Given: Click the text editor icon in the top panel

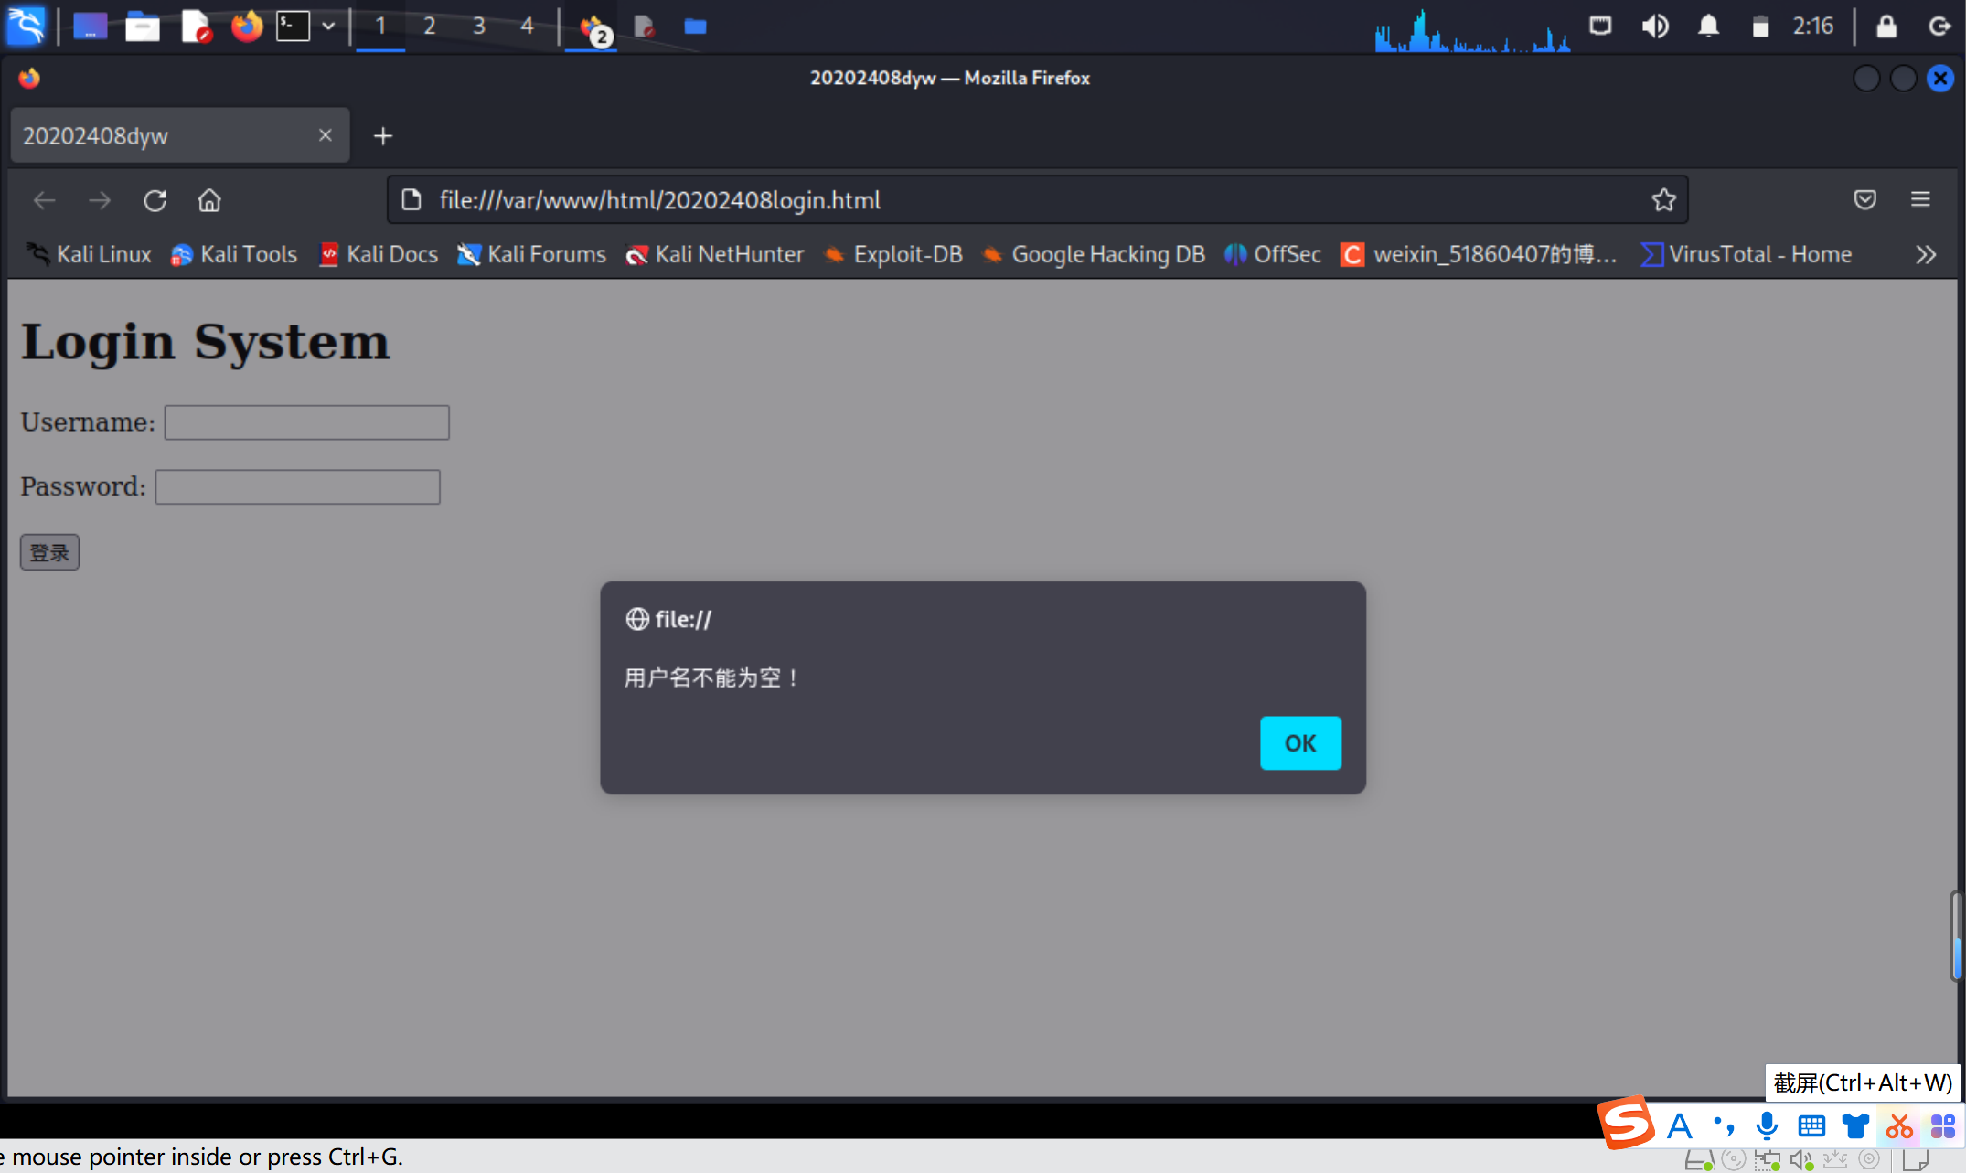Looking at the screenshot, I should [195, 27].
